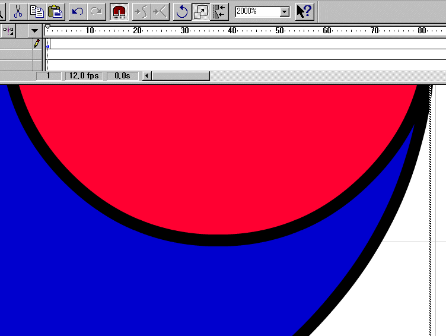Click the playhead marker on the ruler
The width and height of the screenshot is (446, 336).
[48, 27]
